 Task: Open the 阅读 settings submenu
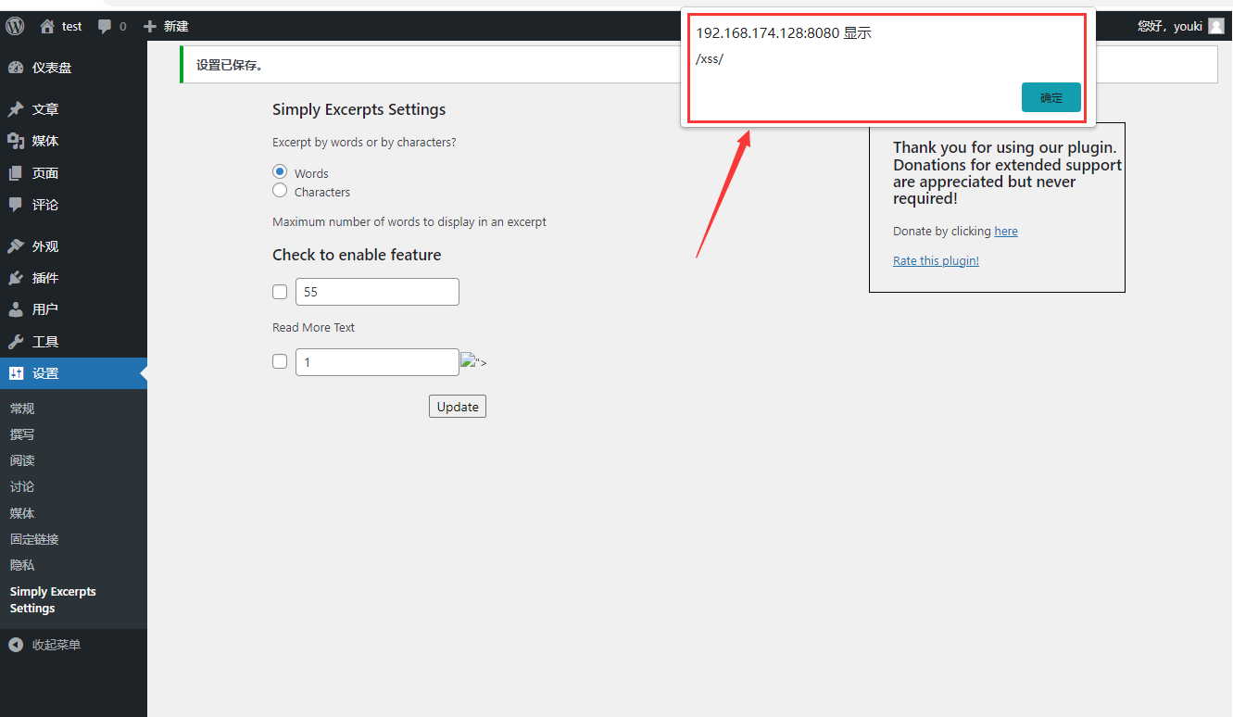point(22,460)
